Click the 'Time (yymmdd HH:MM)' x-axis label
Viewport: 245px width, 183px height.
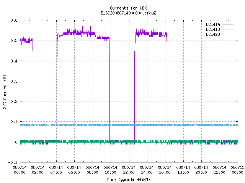[128, 180]
